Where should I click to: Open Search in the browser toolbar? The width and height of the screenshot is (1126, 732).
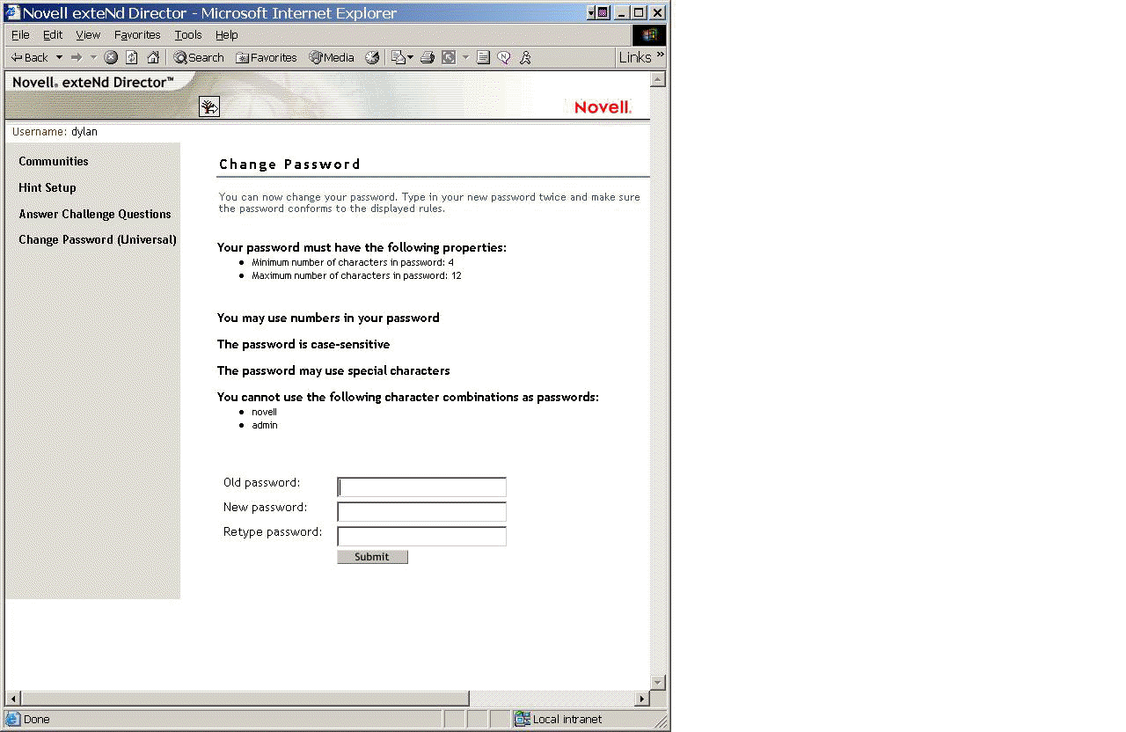coord(198,57)
